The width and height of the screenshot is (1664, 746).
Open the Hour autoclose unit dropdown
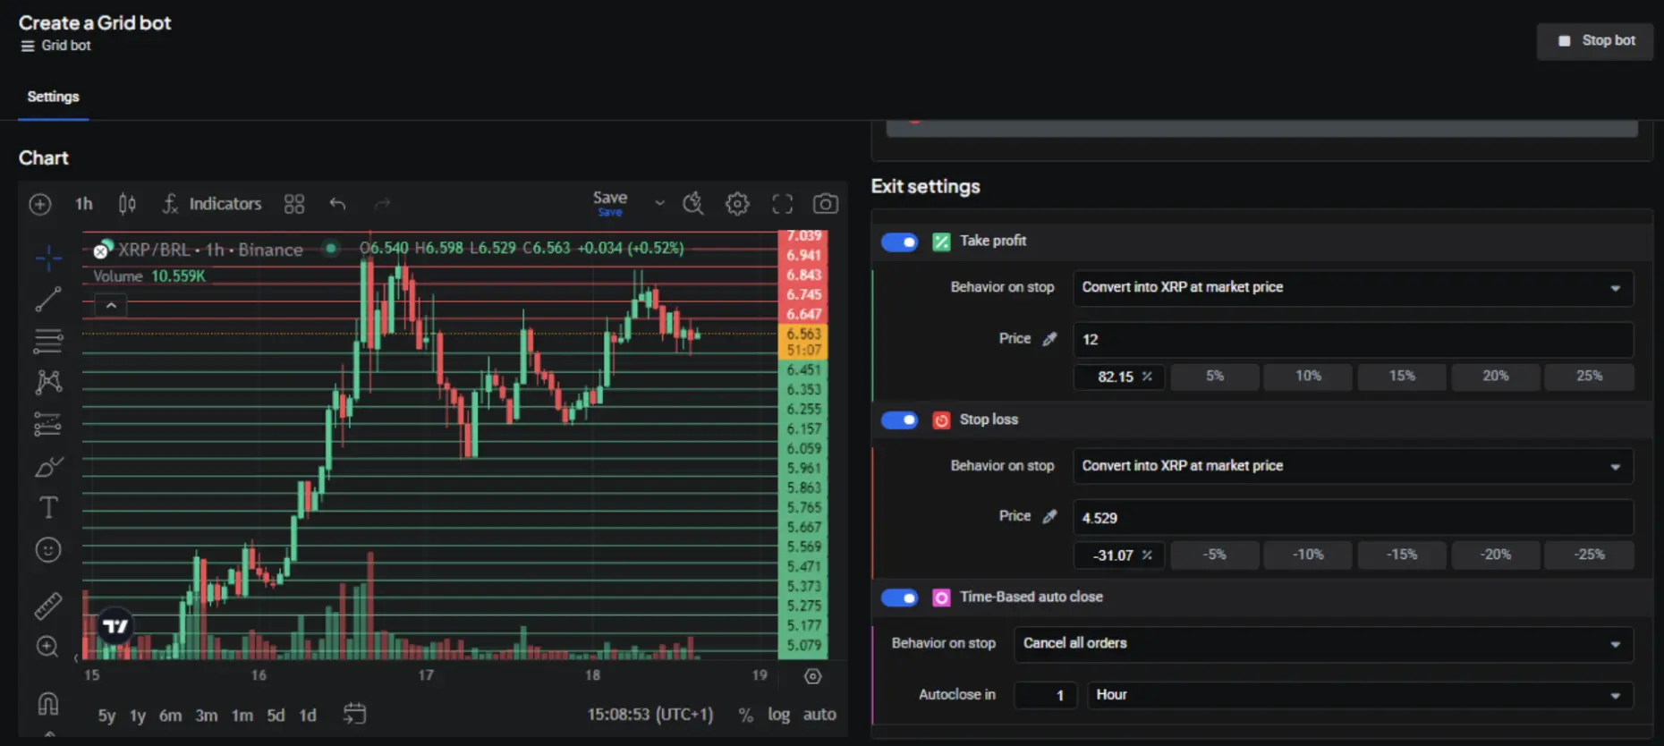pyautogui.click(x=1360, y=695)
